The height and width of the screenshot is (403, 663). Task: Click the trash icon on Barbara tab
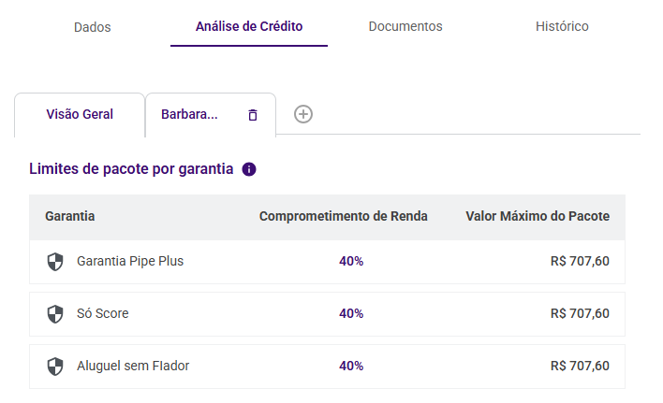point(252,115)
